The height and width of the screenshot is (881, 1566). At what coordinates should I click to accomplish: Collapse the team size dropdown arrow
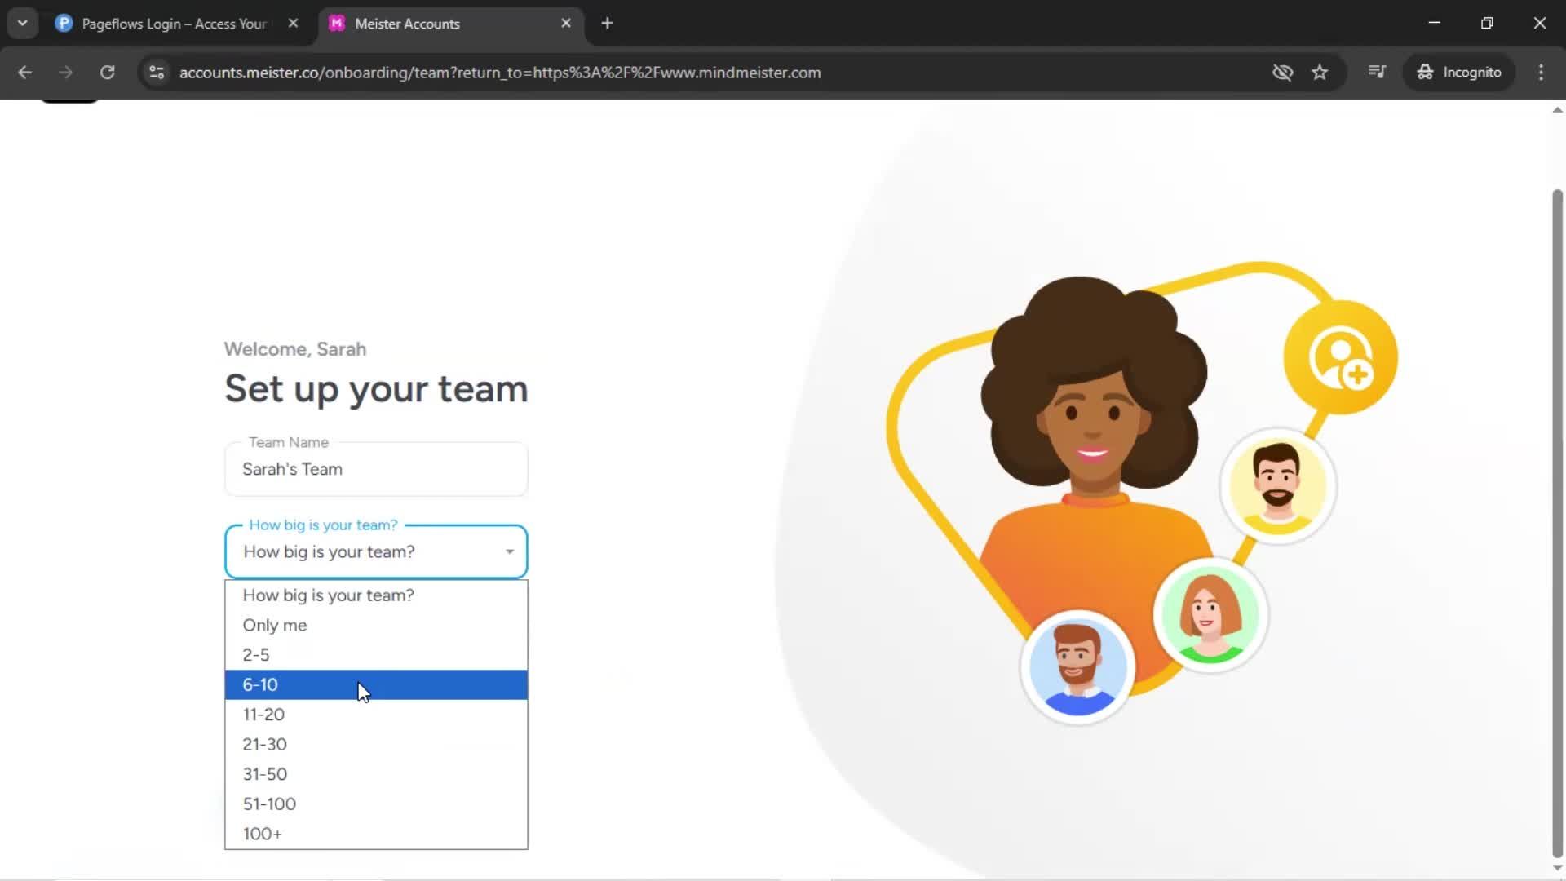510,552
